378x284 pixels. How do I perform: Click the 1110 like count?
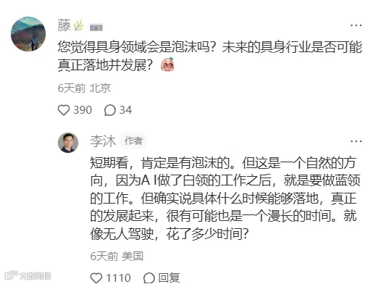118,278
